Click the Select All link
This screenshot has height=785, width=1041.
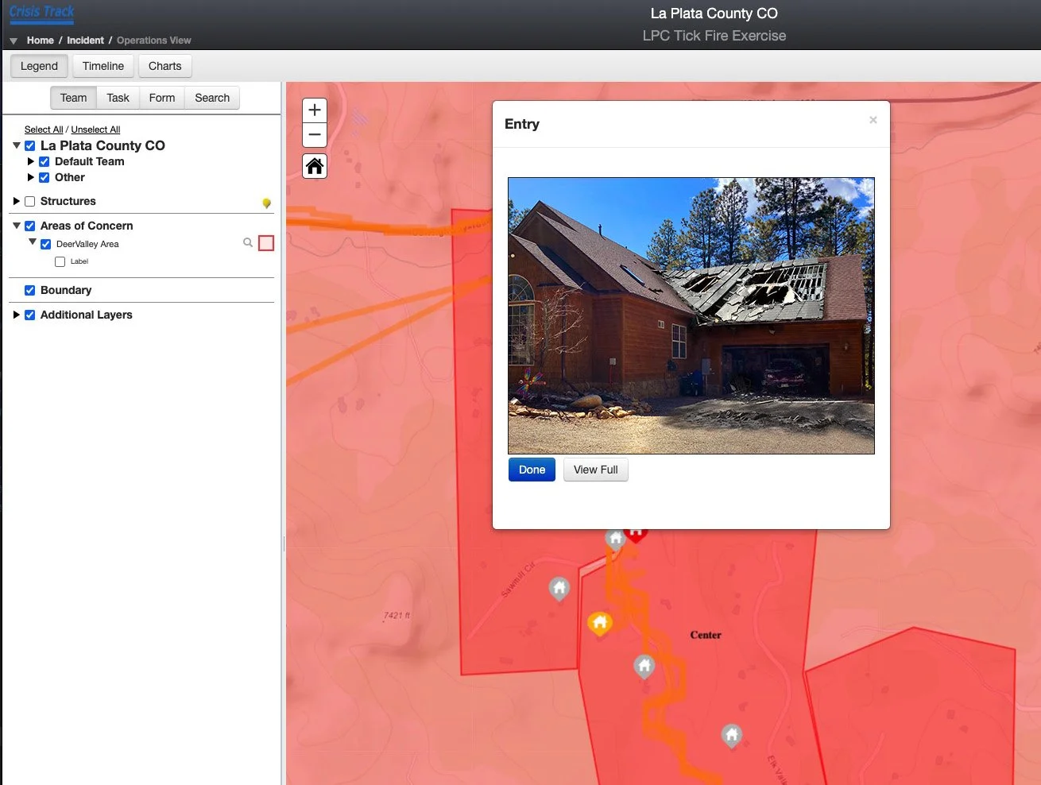tap(44, 130)
